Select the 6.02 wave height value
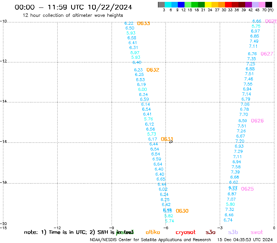This screenshot has width=277, height=243. (x=163, y=189)
